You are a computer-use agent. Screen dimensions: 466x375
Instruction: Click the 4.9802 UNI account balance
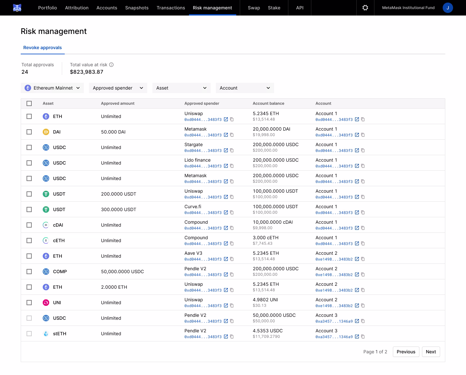click(265, 300)
